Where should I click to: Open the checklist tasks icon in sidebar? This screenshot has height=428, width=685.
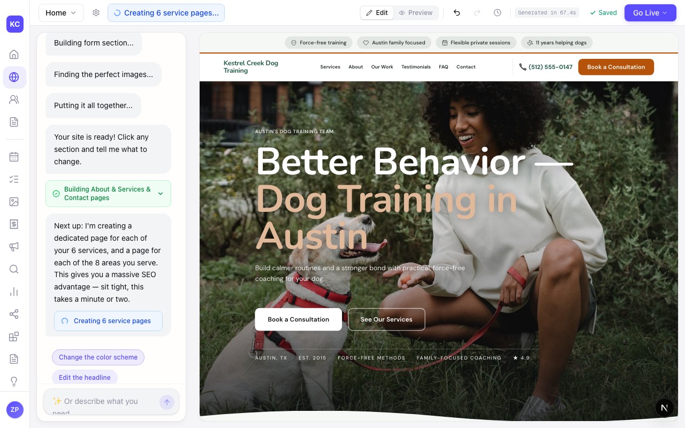(14, 179)
